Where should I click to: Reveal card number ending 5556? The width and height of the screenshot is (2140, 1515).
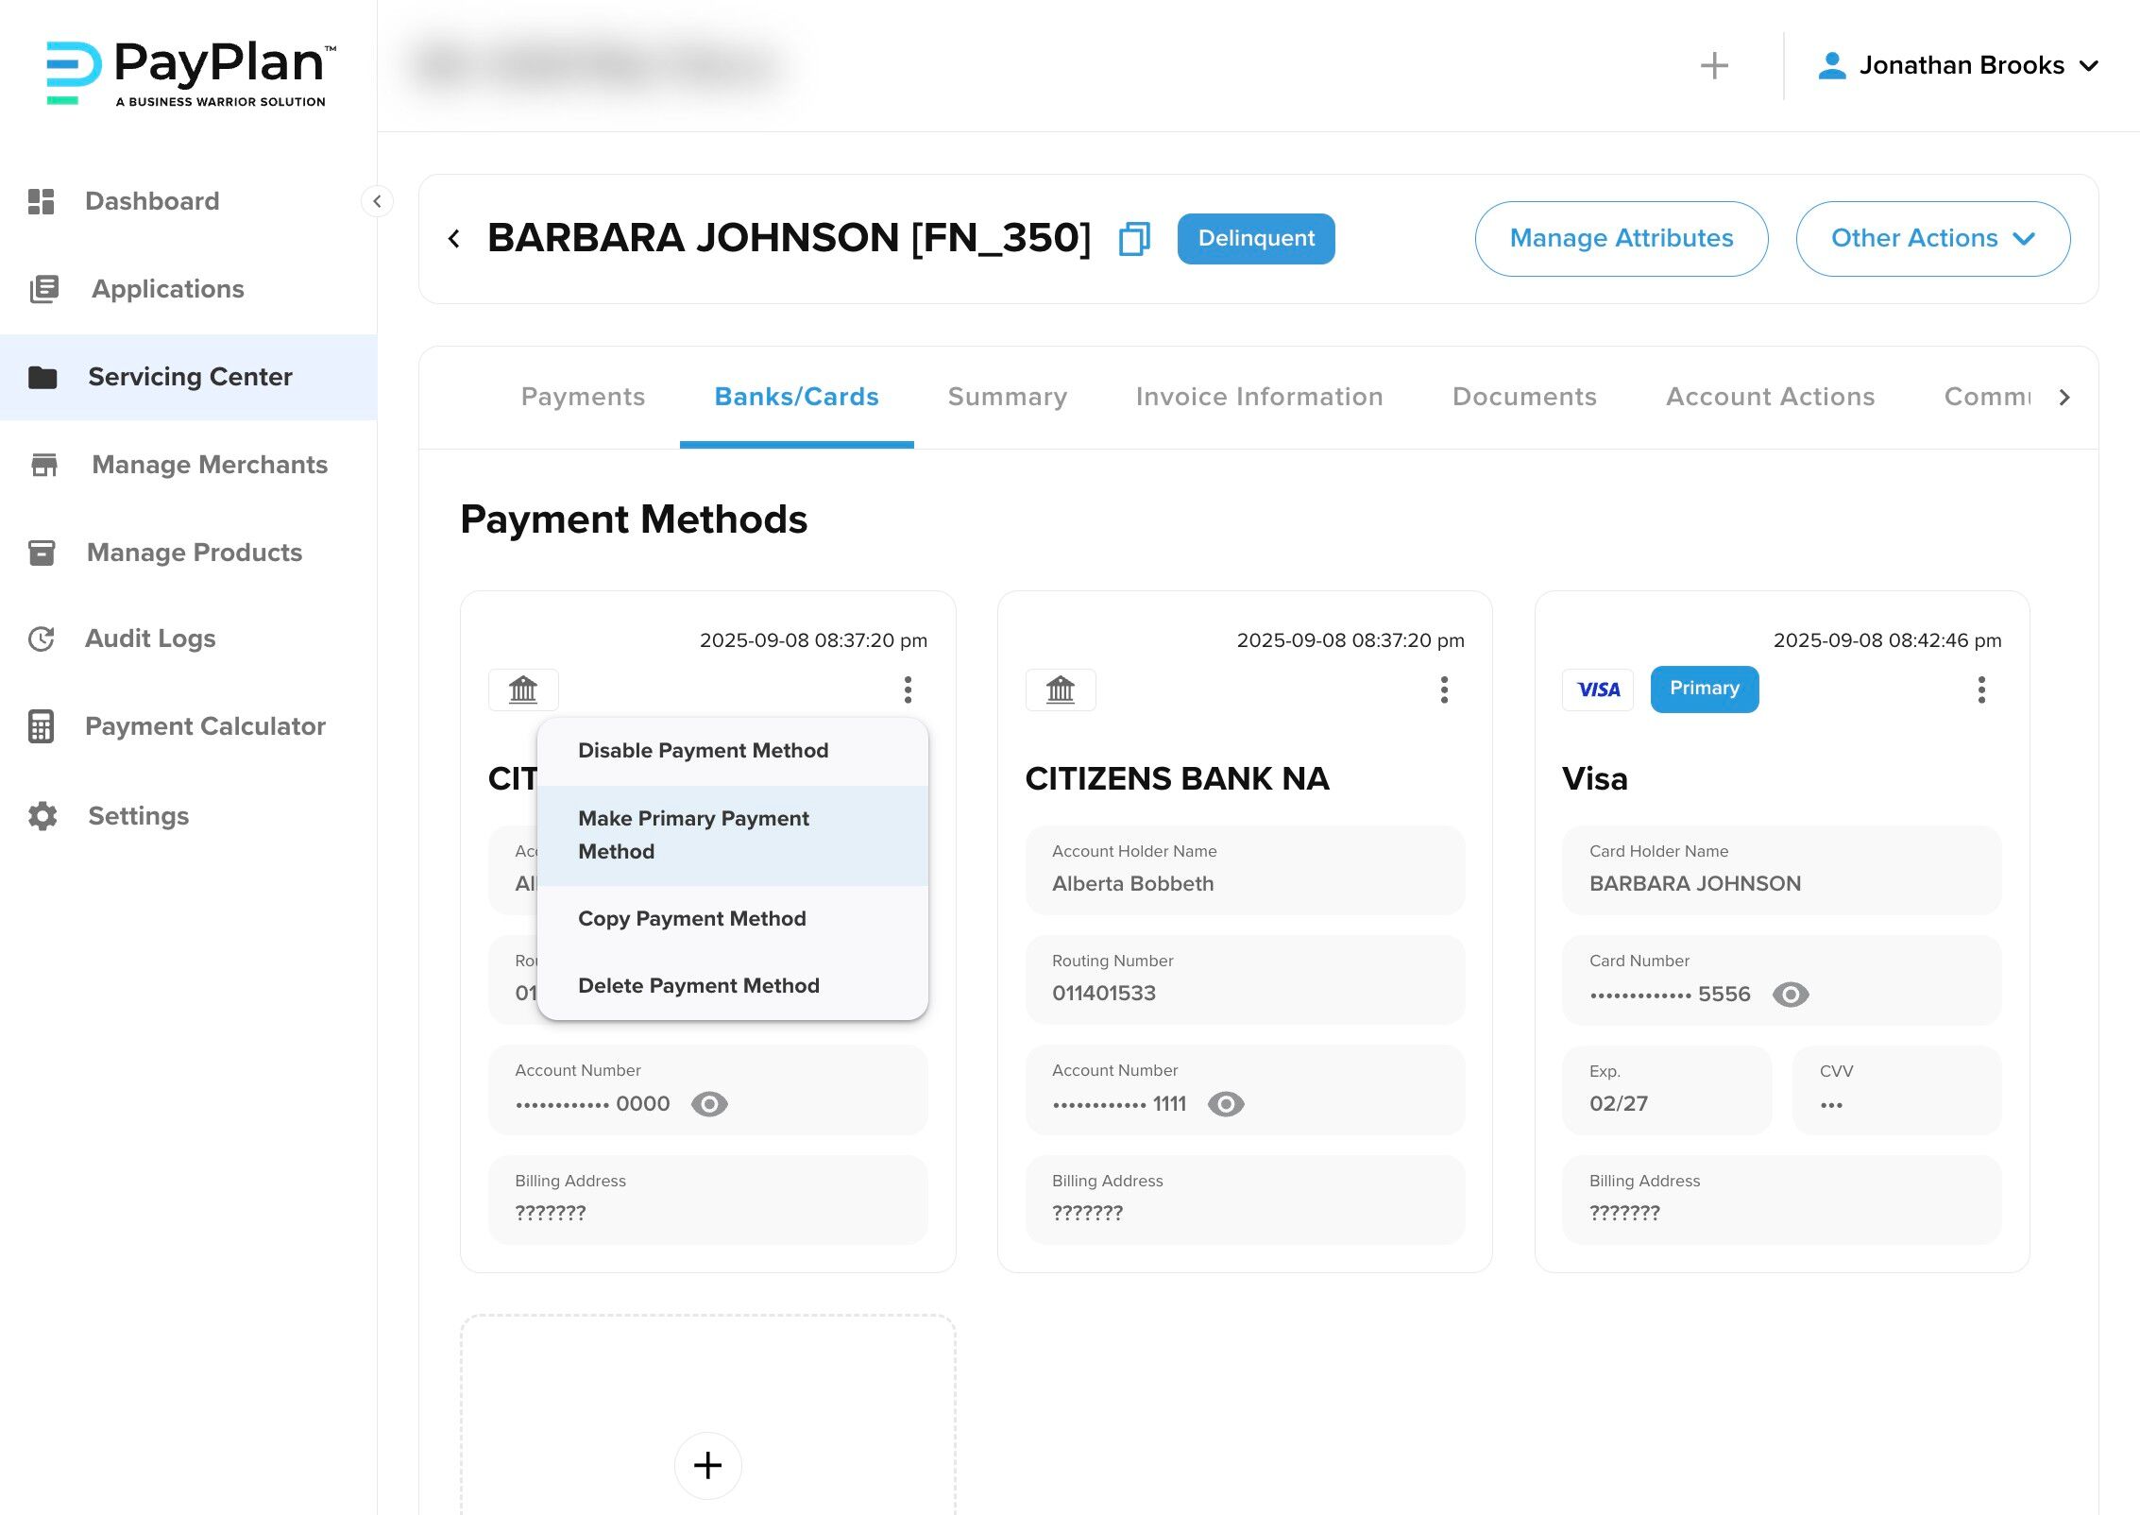1791,995
